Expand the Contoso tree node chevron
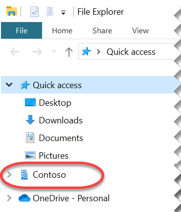The width and height of the screenshot is (181, 212). 9,175
